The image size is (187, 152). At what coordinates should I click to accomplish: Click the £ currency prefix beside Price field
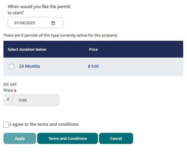pyautogui.click(x=8, y=100)
